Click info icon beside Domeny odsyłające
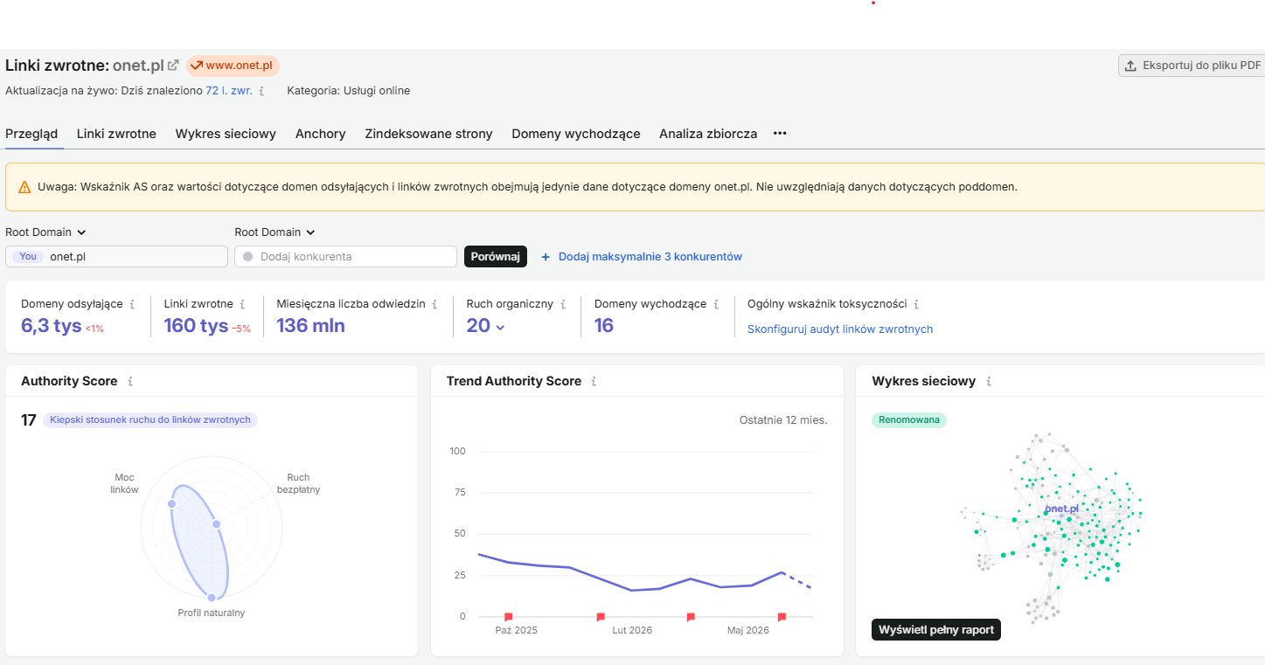The width and height of the screenshot is (1265, 665). [132, 304]
